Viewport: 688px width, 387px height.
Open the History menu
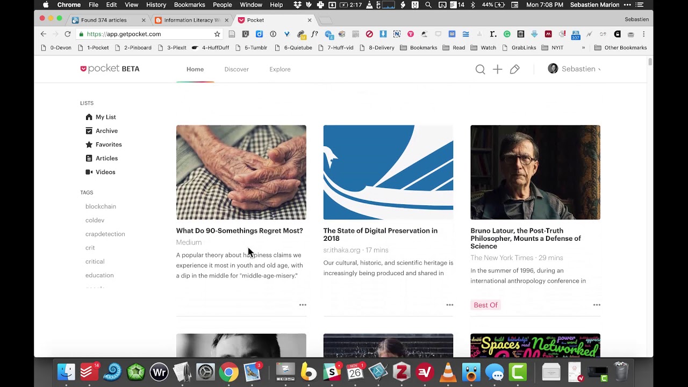156,5
